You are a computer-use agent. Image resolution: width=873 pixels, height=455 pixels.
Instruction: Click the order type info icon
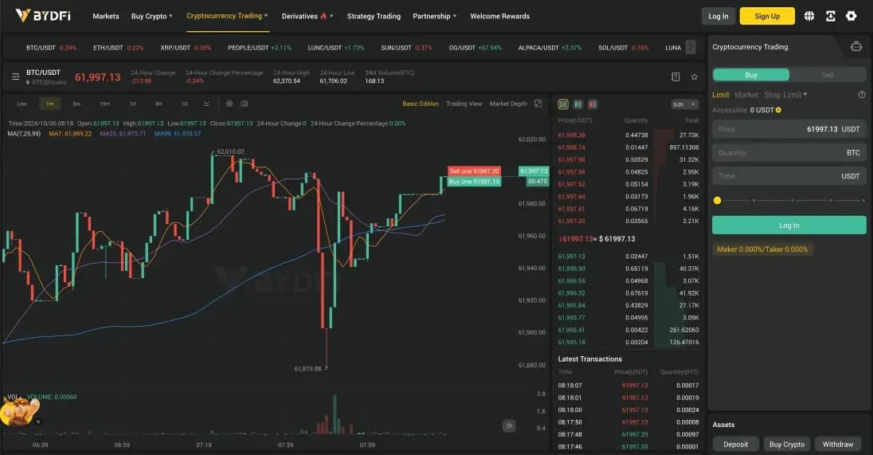pos(862,95)
